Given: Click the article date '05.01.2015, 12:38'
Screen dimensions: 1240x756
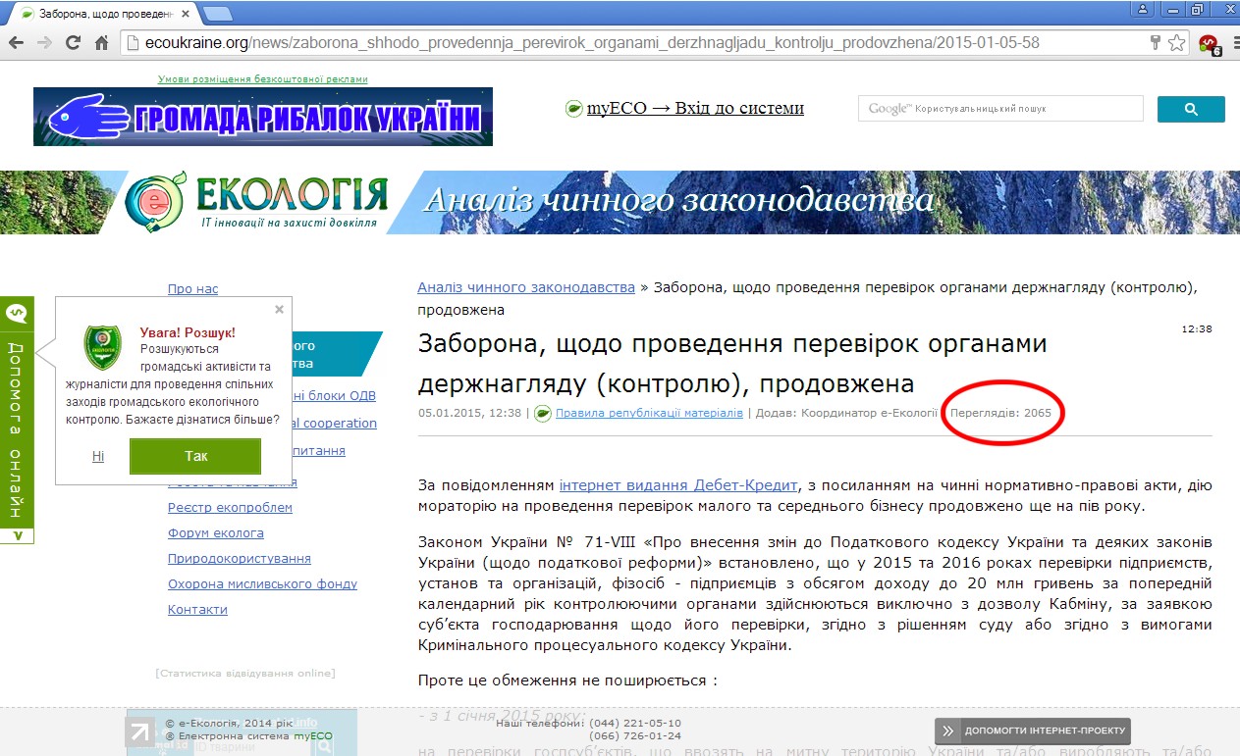Looking at the screenshot, I should (469, 413).
